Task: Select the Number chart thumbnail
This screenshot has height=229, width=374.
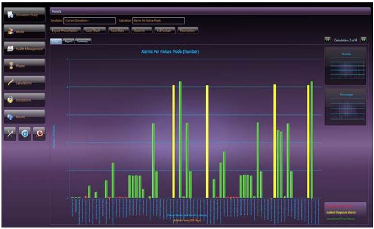Action: click(x=345, y=66)
